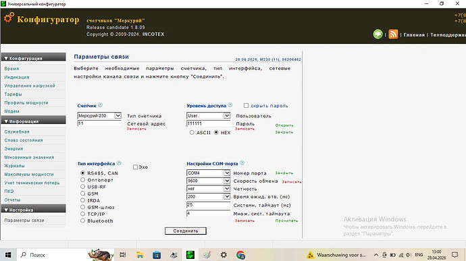Open Windows Start menu
The image size is (466, 261).
tap(8, 255)
